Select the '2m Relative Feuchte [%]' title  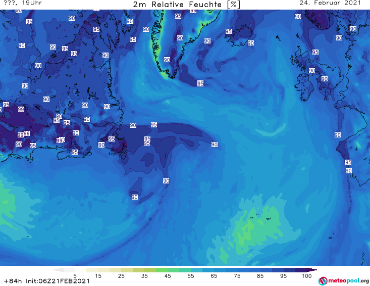click(186, 5)
